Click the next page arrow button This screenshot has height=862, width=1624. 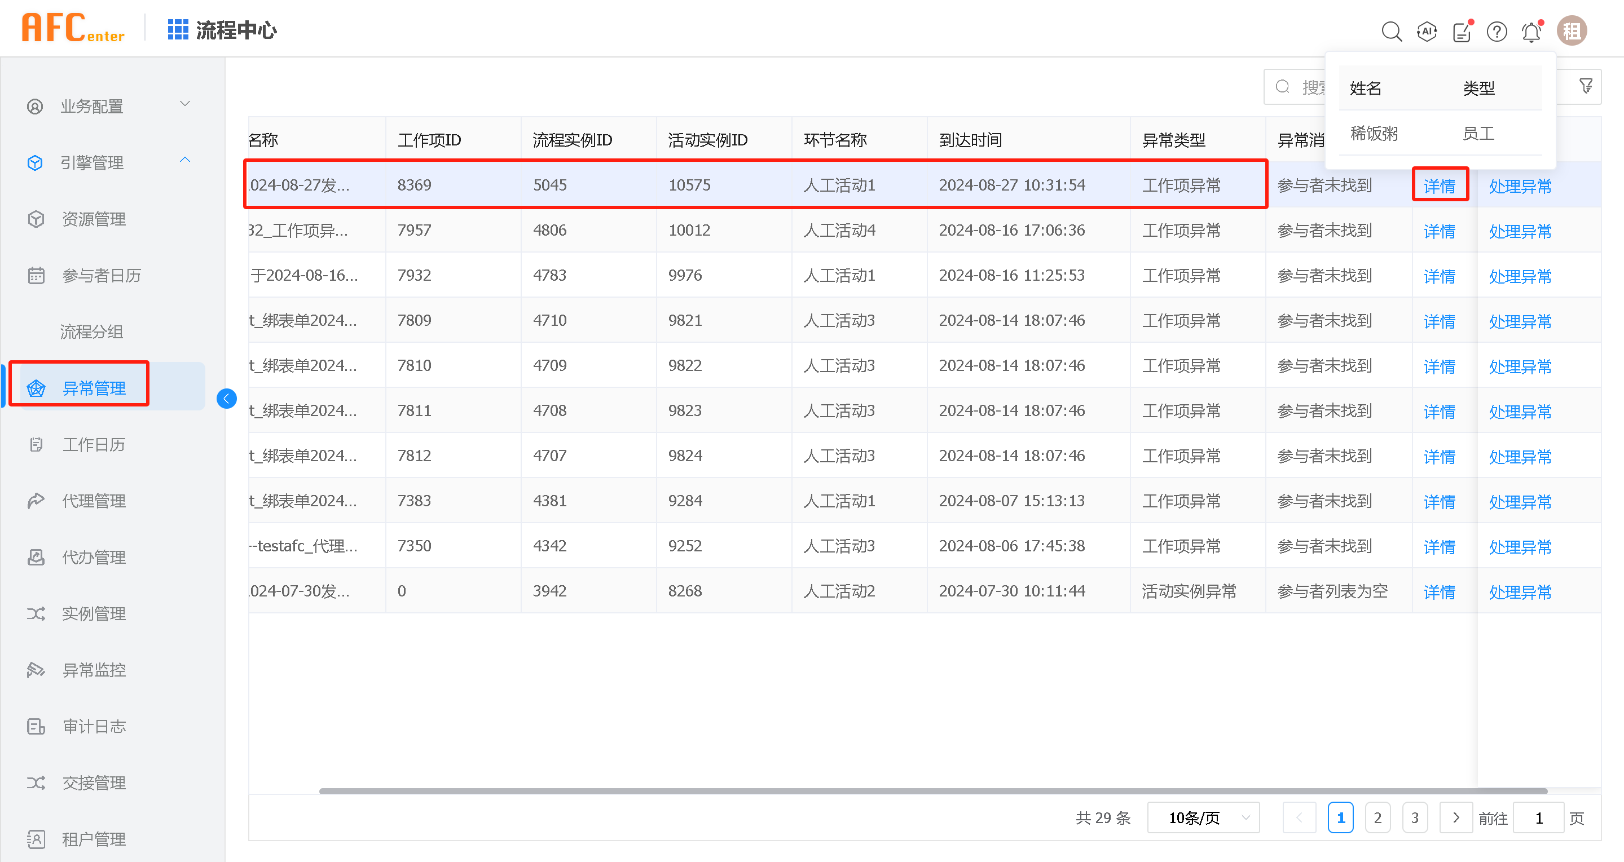coord(1456,818)
